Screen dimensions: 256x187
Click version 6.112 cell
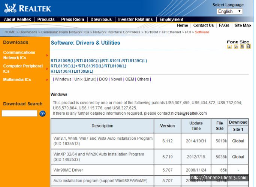pyautogui.click(x=168, y=141)
